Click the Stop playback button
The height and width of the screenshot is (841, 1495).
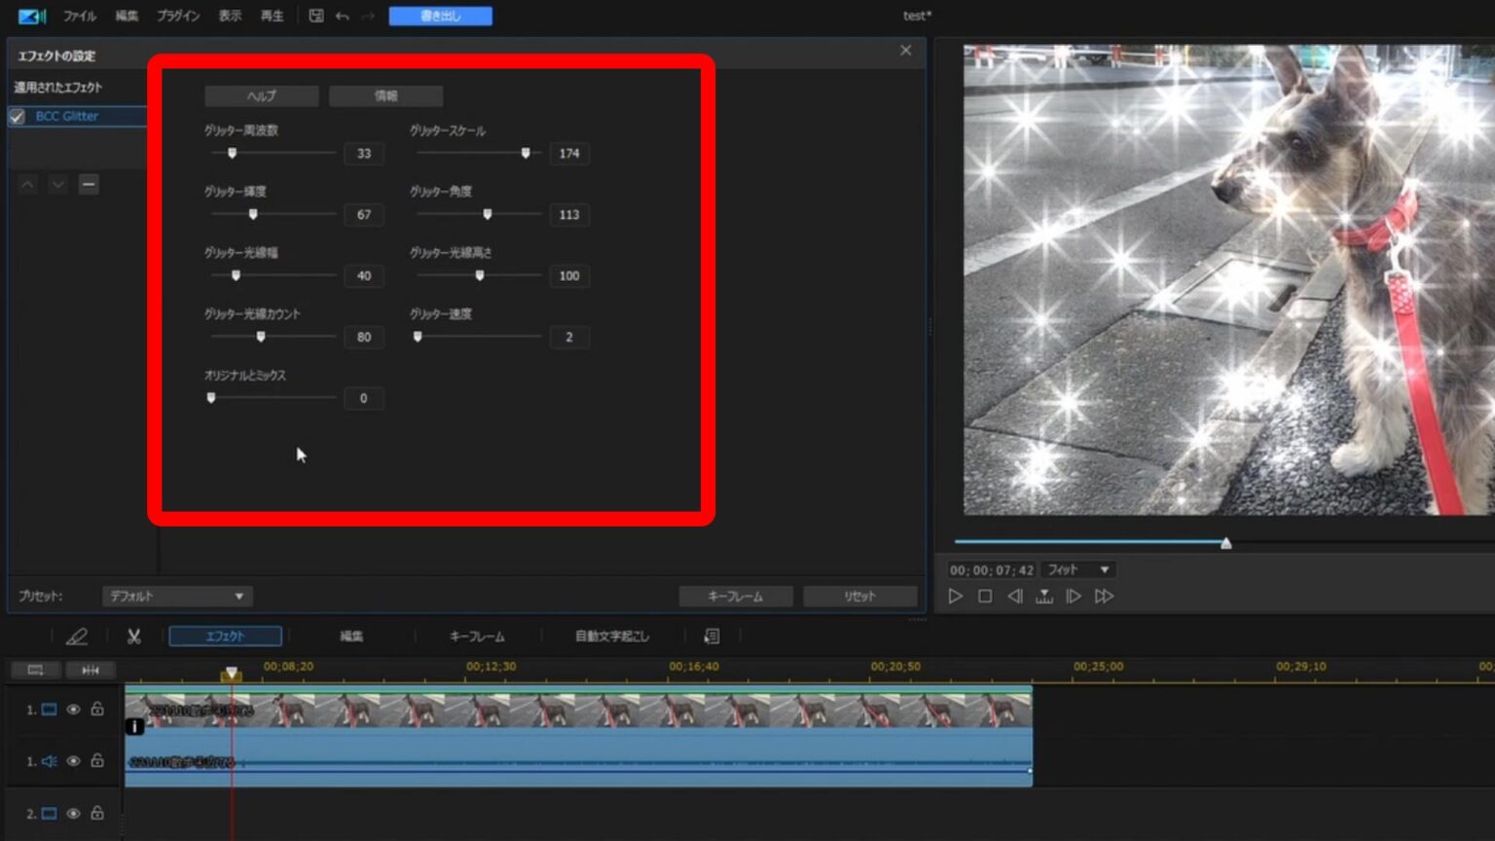point(985,596)
